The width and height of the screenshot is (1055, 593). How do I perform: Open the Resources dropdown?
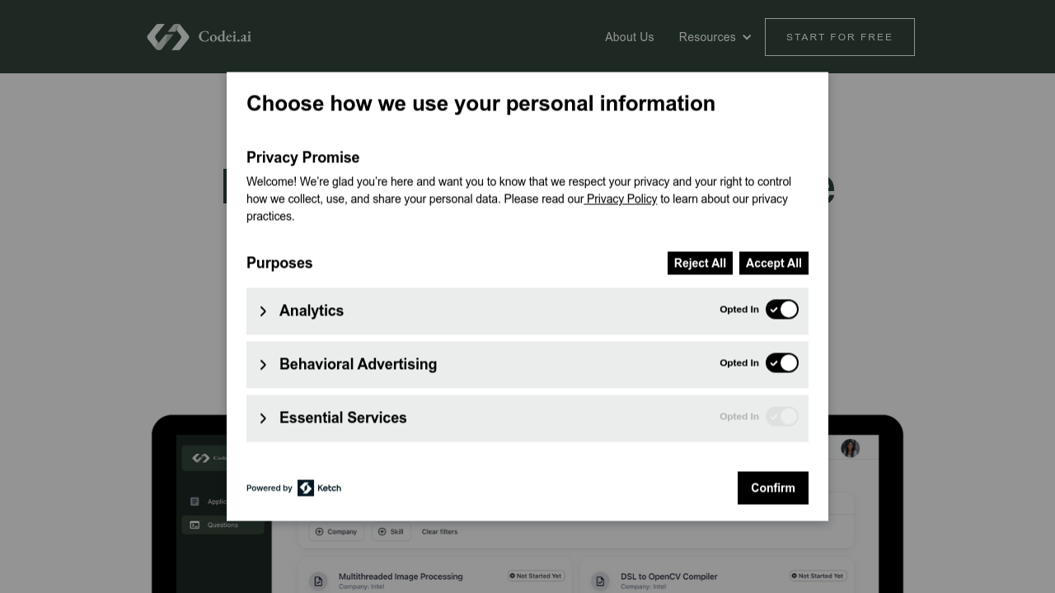[x=714, y=37]
